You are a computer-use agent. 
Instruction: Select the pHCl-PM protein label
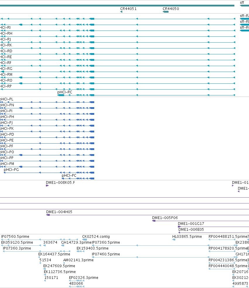click(7, 164)
